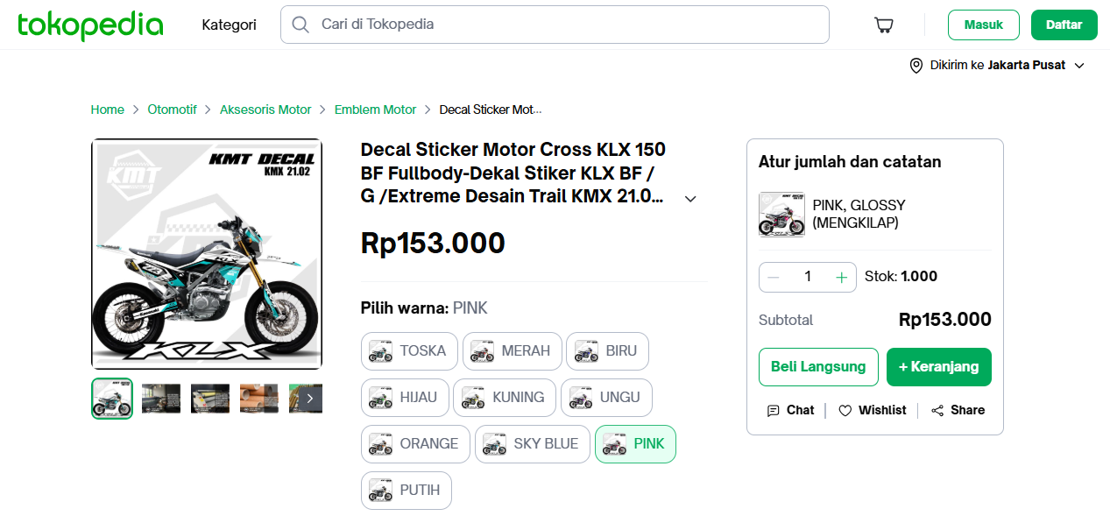Screen dimensions: 1110x523
Task: Show next product thumbnails with arrow
Action: 309,399
